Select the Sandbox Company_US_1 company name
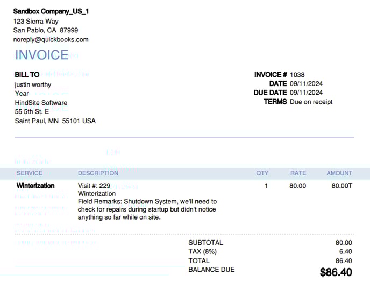This screenshot has width=370, height=289. coord(51,11)
